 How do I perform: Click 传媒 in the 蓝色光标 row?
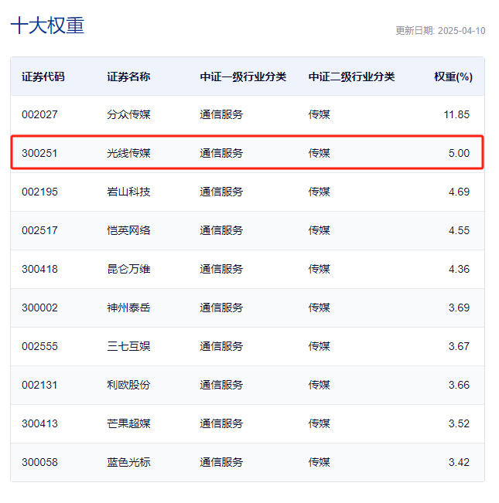(320, 462)
